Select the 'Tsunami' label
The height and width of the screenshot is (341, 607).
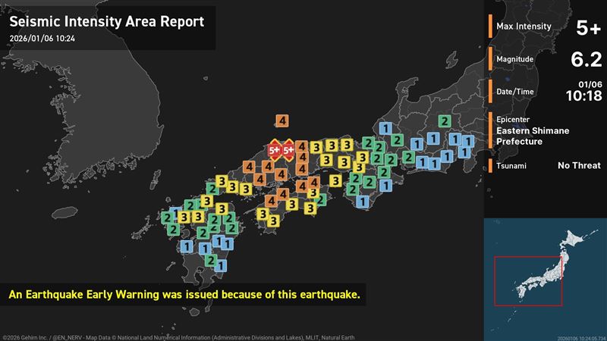pos(511,166)
